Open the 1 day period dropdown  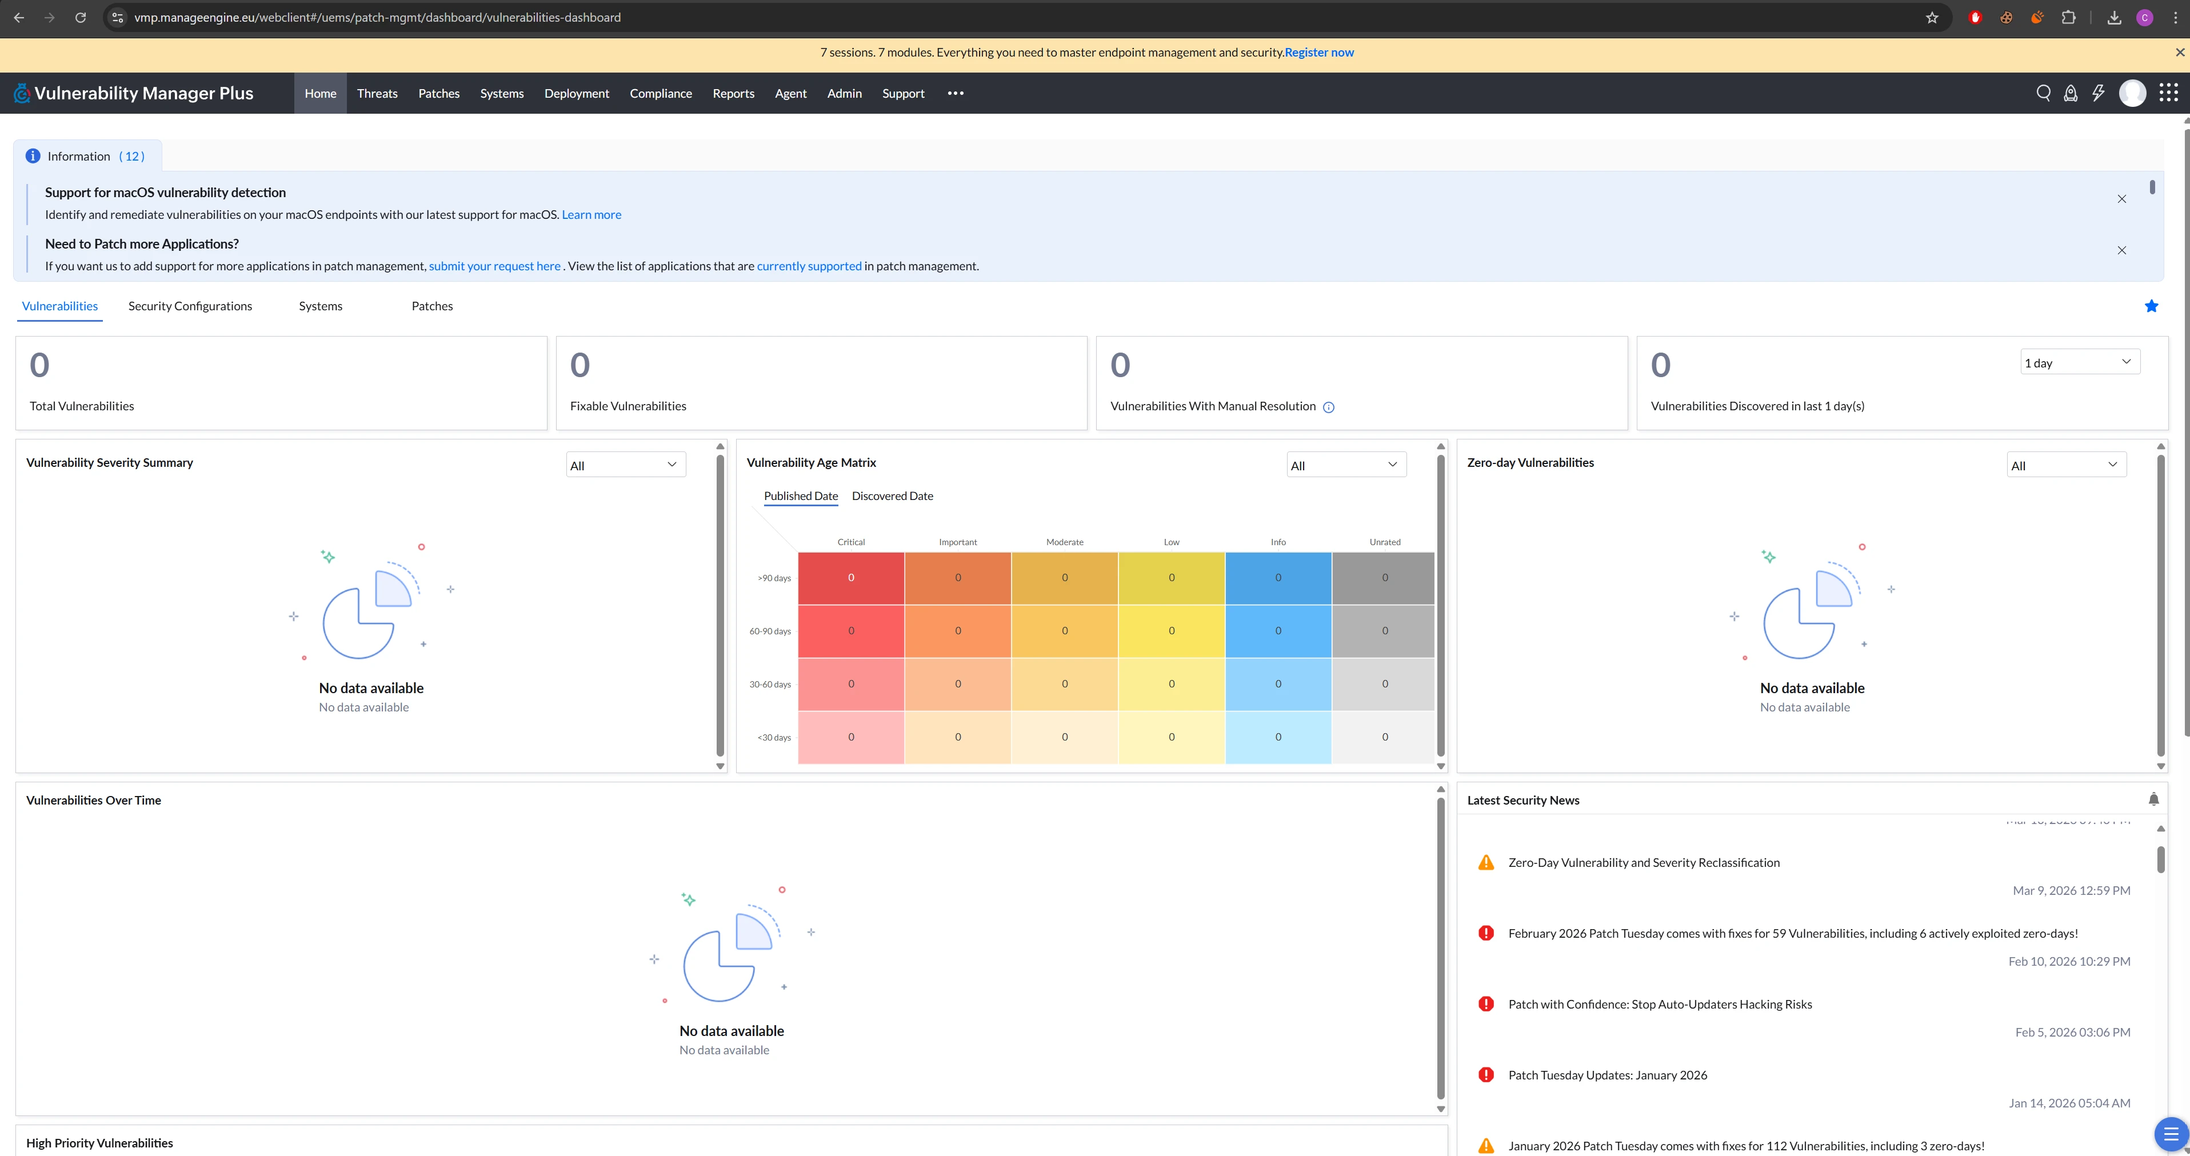pos(2080,363)
